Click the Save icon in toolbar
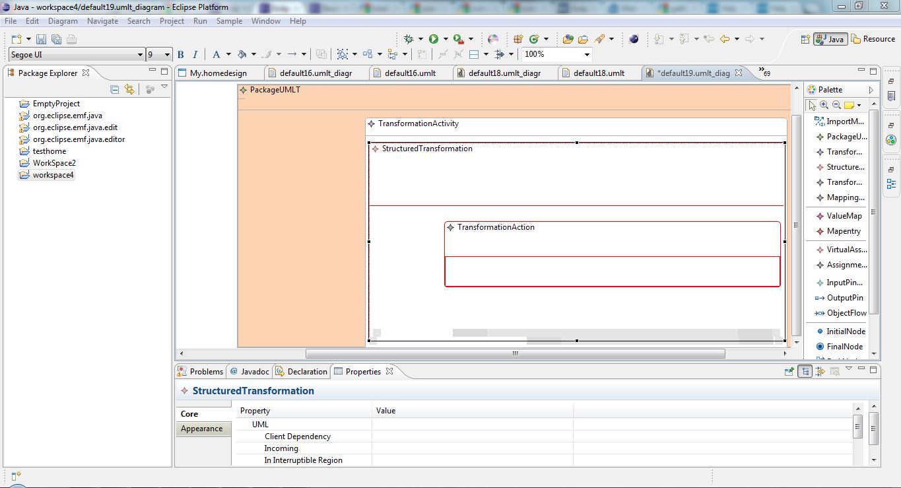This screenshot has width=901, height=488. pos(41,40)
